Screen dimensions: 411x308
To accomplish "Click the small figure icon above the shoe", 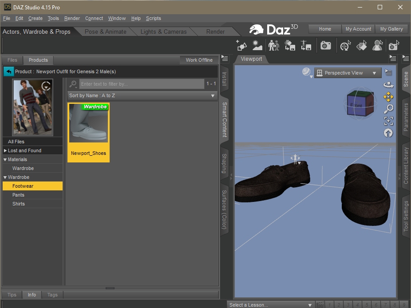I will (296, 159).
